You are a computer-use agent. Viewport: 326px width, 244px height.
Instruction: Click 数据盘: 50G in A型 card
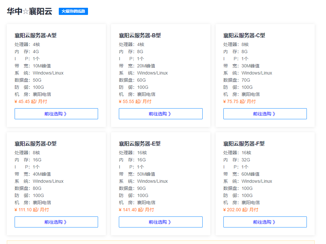pyautogui.click(x=28, y=80)
